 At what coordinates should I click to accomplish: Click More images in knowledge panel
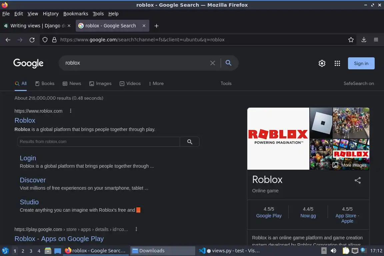350,165
